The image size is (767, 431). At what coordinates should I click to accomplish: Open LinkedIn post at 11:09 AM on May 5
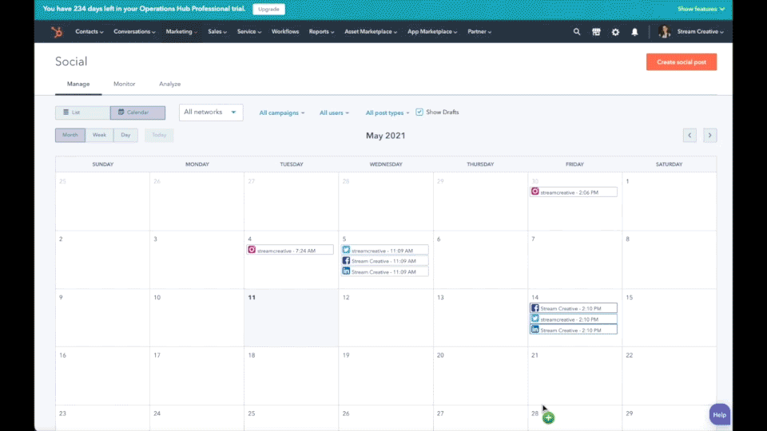(385, 271)
